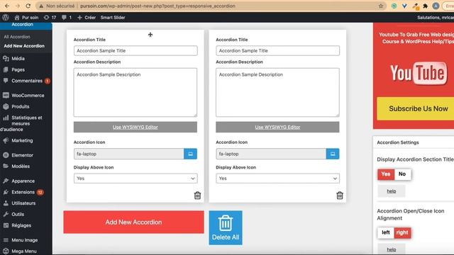Open the browser extensions puzzle icon
454x255 pixels.
tap(426, 6)
